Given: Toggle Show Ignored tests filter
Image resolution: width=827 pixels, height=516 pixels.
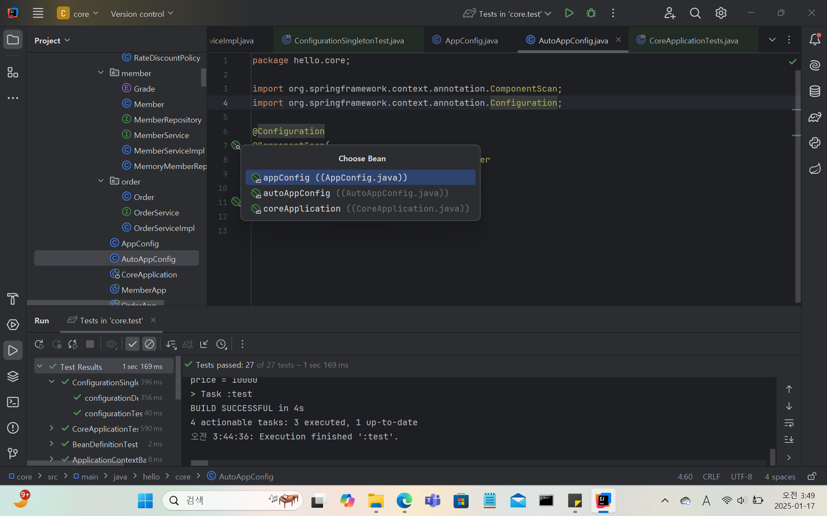Looking at the screenshot, I should (x=149, y=344).
